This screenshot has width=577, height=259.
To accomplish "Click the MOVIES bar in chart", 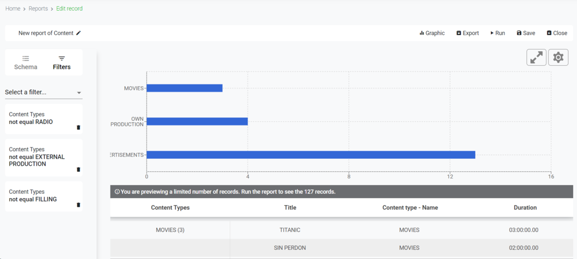I will 184,88.
